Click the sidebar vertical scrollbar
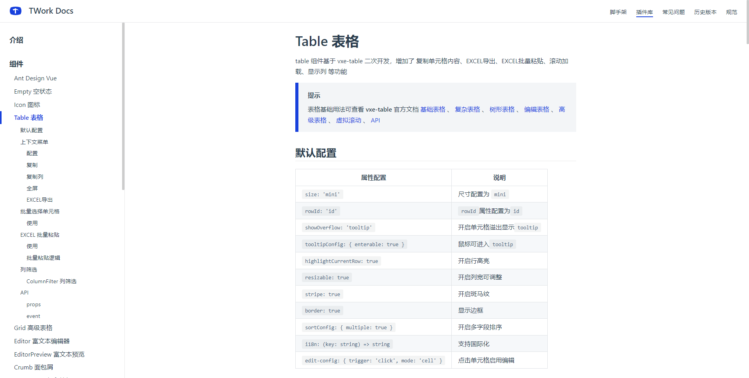The width and height of the screenshot is (749, 378). (123, 106)
